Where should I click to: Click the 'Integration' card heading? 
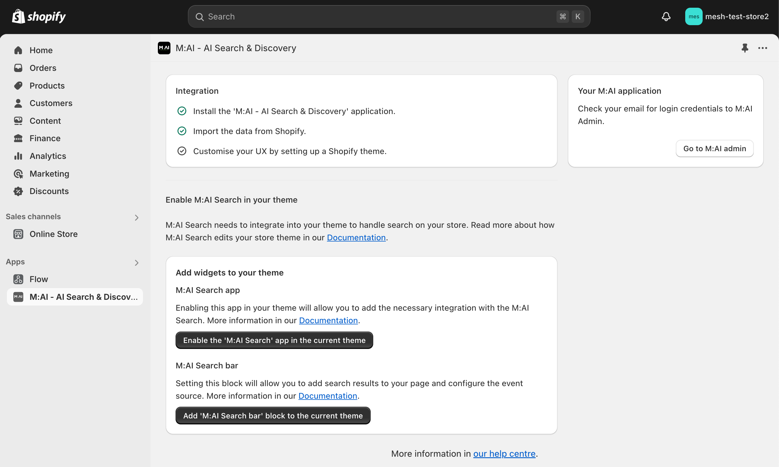coord(197,91)
